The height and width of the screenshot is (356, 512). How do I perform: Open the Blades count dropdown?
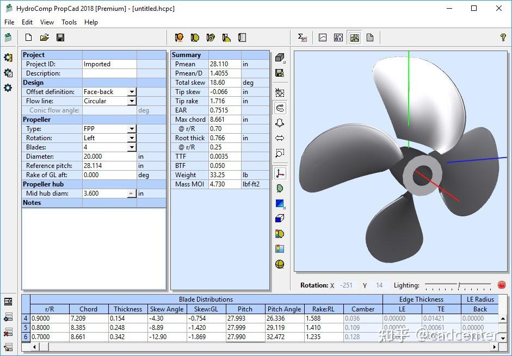pyautogui.click(x=132, y=147)
